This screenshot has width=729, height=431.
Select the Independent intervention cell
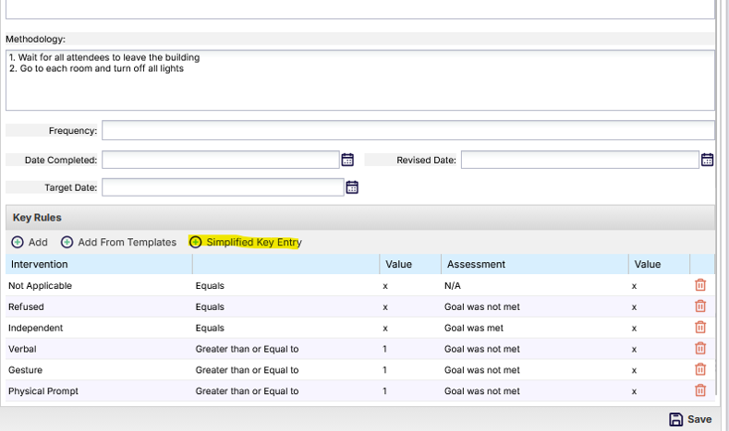click(35, 328)
